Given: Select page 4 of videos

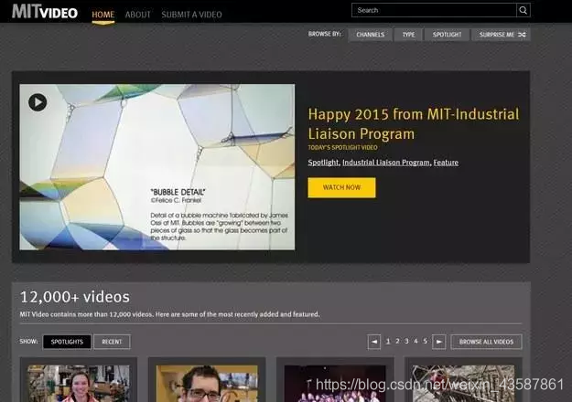Looking at the screenshot, I should click(x=416, y=341).
